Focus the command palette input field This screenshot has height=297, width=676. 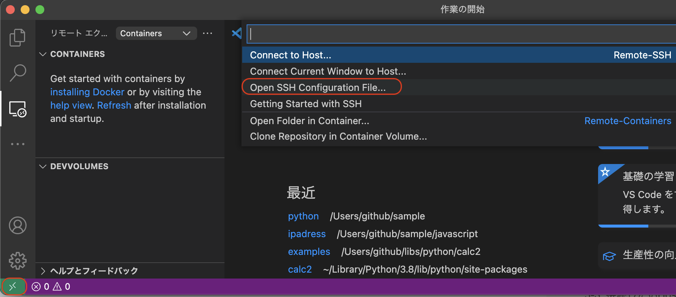pos(461,34)
